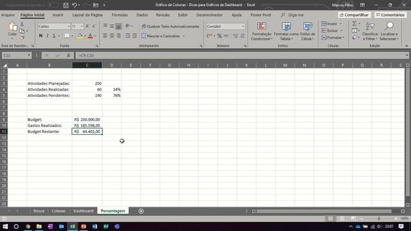Click Mesclar e Centralizar

[161, 36]
